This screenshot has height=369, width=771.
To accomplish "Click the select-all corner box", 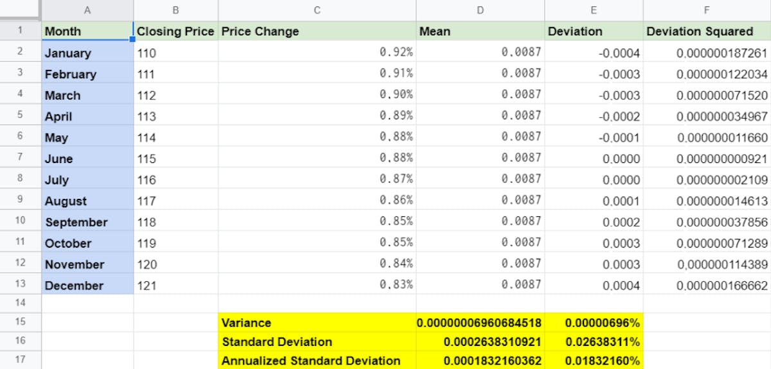I will pyautogui.click(x=20, y=10).
